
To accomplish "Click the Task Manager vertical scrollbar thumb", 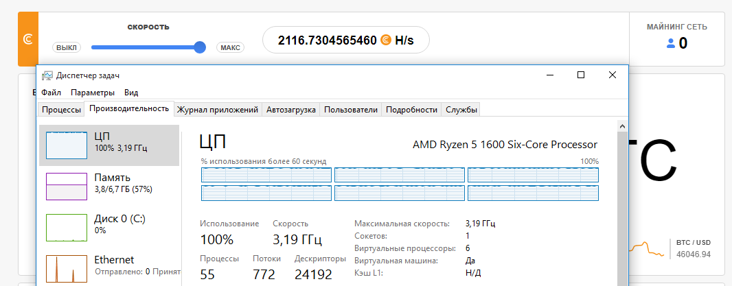I will pos(622,208).
